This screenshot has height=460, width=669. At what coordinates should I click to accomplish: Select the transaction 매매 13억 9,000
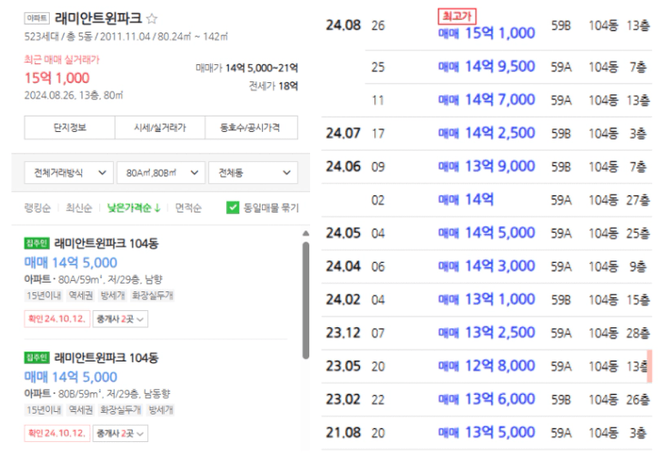tap(487, 166)
